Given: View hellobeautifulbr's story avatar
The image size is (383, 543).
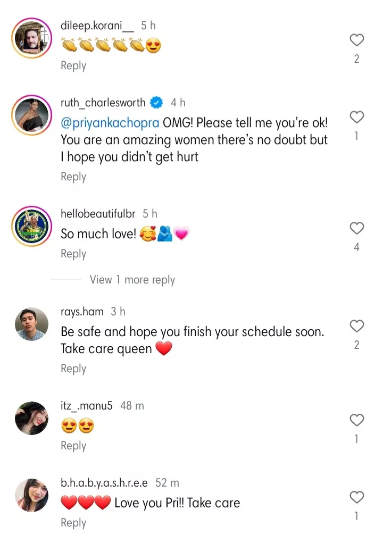Looking at the screenshot, I should (31, 227).
